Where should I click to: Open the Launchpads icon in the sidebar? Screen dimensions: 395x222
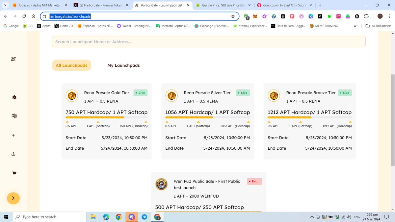point(14,116)
